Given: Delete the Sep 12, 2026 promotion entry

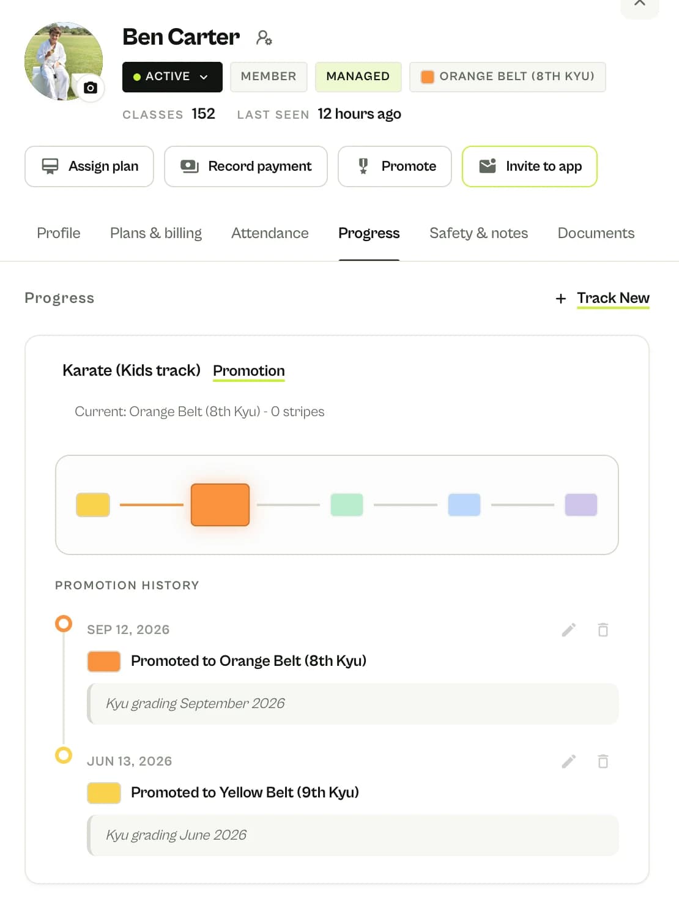Looking at the screenshot, I should [x=603, y=630].
